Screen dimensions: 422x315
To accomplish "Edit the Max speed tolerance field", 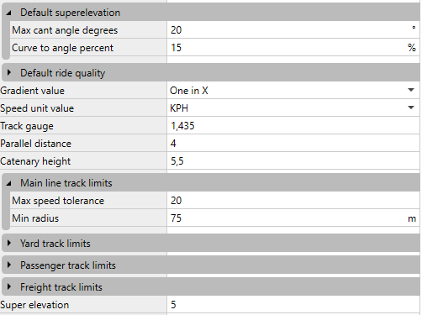I will point(293,201).
